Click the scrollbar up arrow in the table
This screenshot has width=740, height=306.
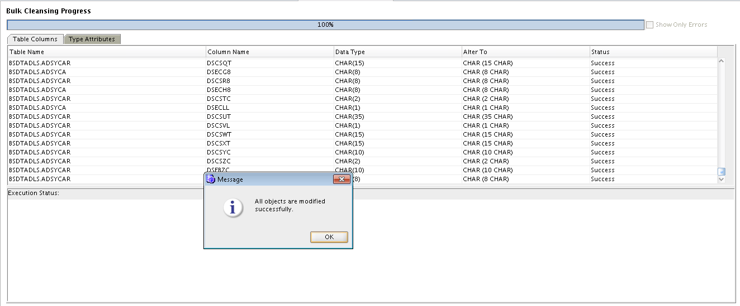pos(721,61)
